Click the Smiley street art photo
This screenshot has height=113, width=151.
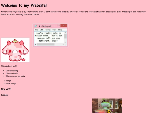coord(107,106)
